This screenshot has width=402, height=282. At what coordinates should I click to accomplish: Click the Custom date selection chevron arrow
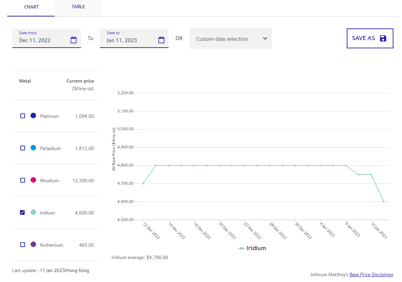click(x=265, y=38)
